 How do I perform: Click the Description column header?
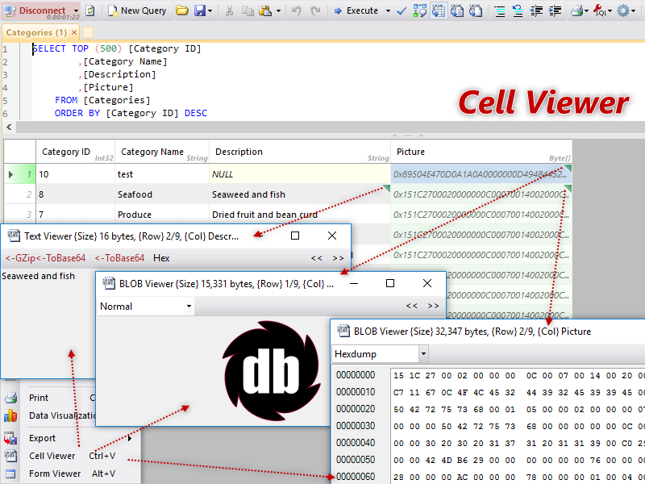click(x=300, y=152)
